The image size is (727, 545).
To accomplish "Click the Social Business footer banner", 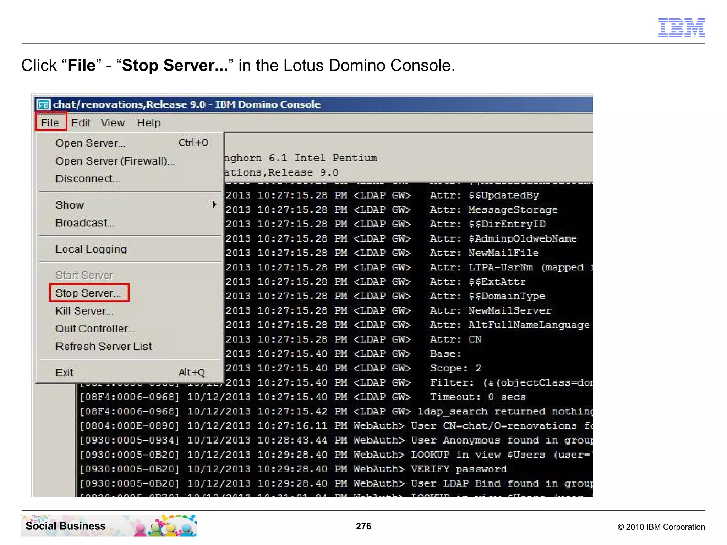I will [109, 525].
